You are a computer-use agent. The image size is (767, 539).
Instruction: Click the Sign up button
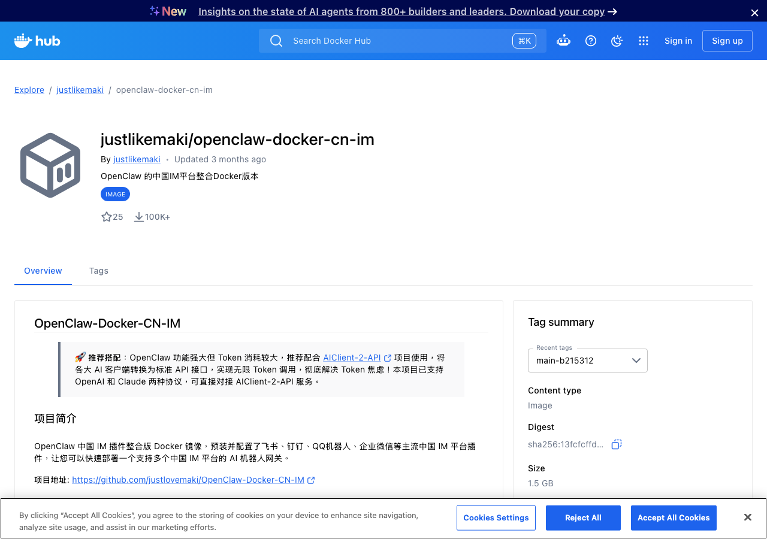point(727,41)
